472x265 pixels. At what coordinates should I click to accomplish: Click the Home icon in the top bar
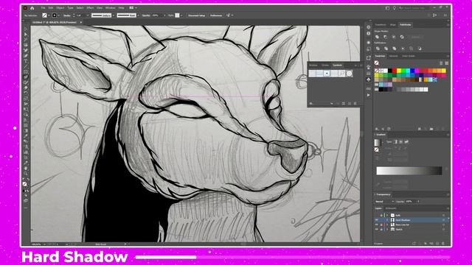(x=32, y=8)
